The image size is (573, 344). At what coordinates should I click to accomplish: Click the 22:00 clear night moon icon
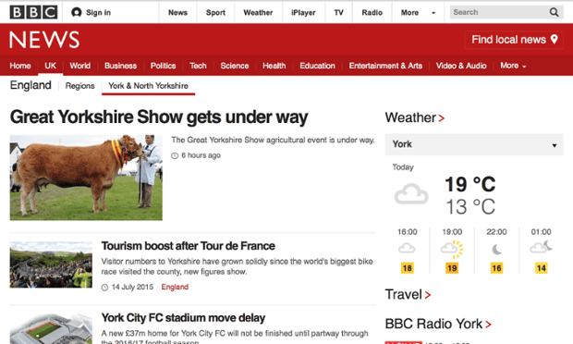pos(496,250)
